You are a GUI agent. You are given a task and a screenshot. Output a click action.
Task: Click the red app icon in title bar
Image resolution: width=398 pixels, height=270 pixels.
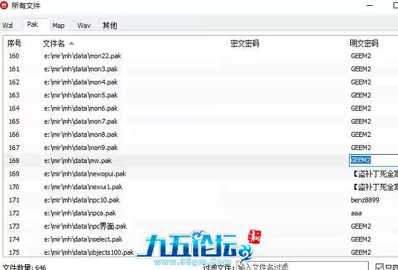pos(5,5)
